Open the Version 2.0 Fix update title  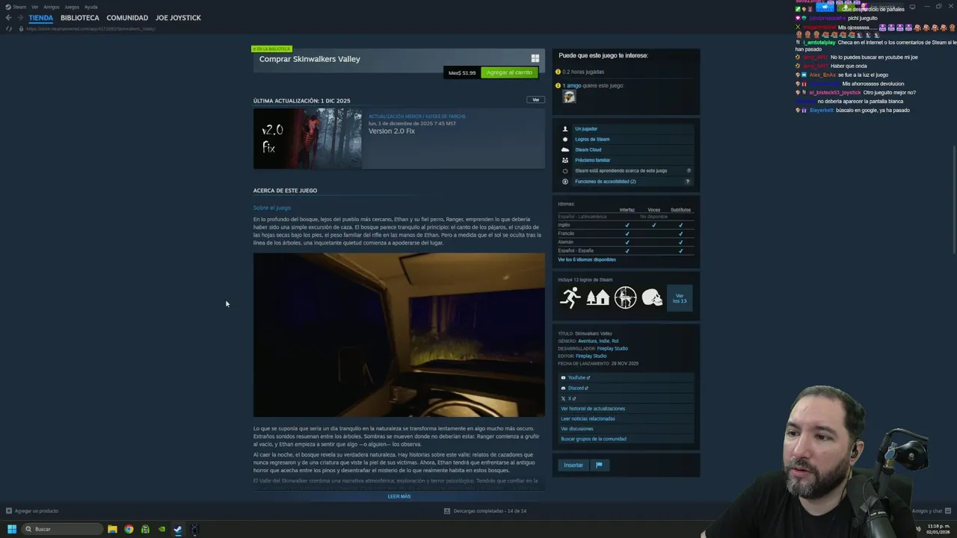391,131
